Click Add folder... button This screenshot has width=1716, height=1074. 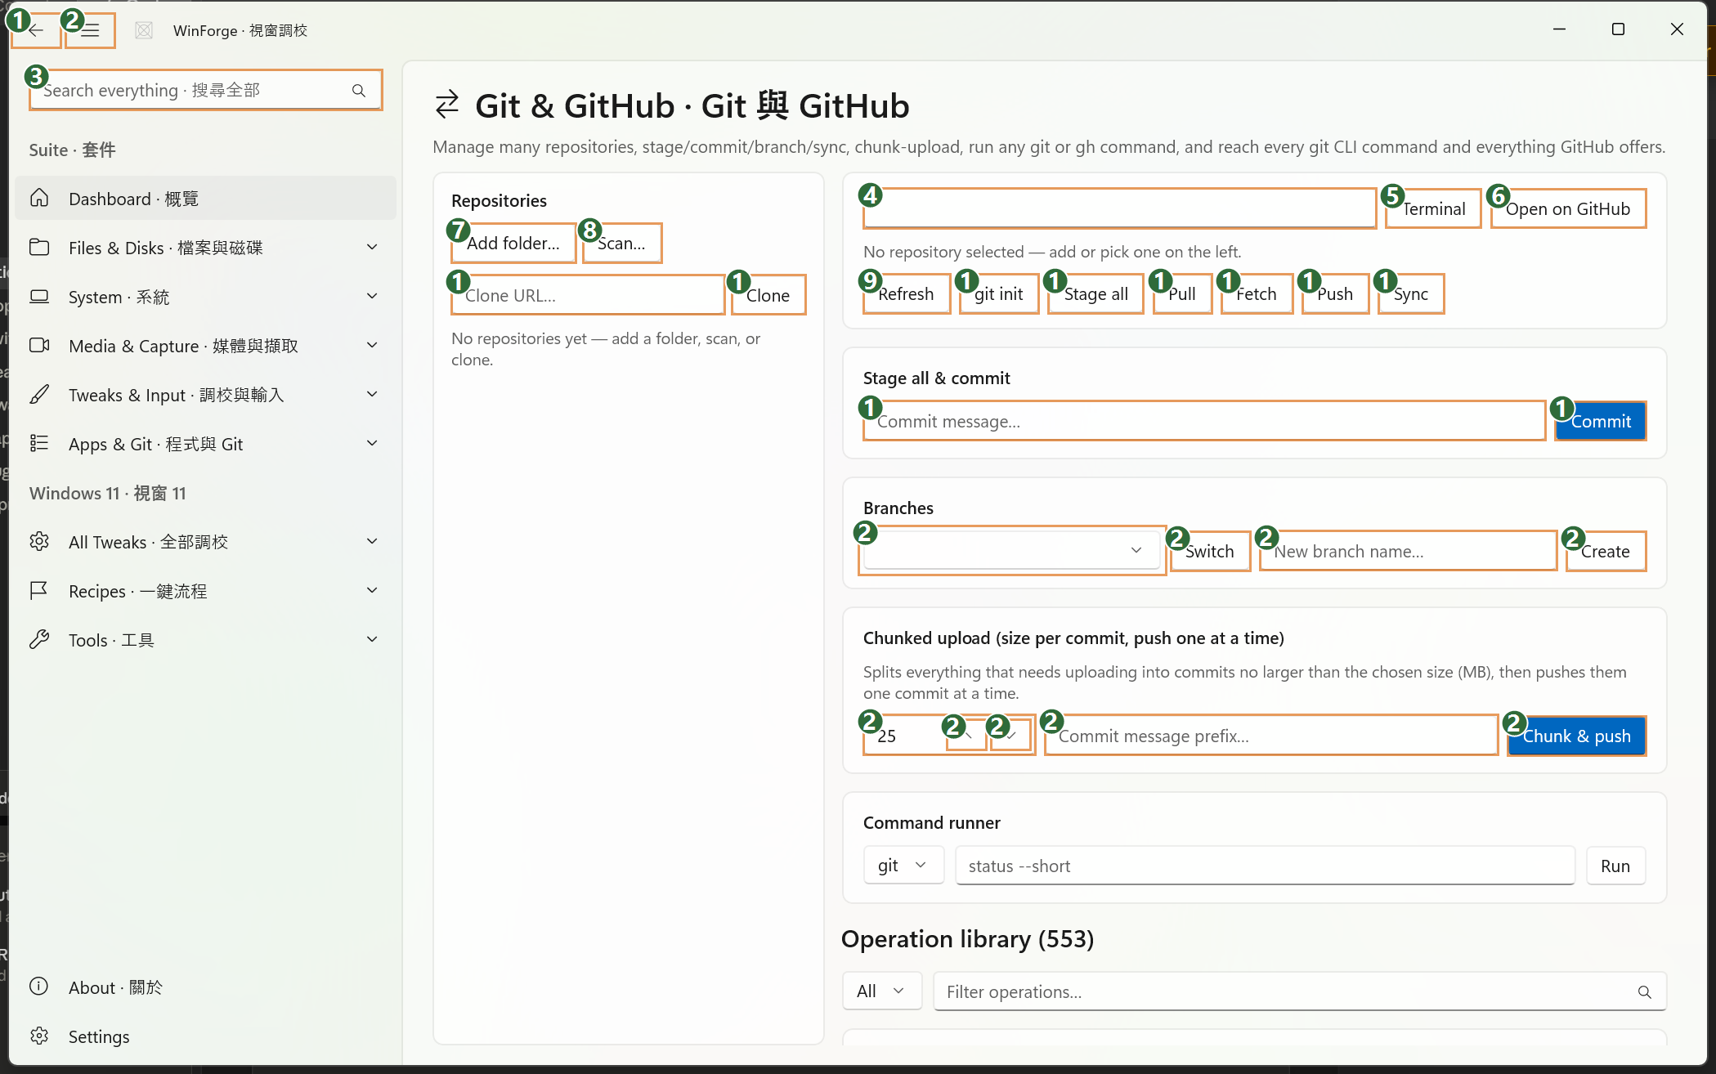(x=513, y=243)
